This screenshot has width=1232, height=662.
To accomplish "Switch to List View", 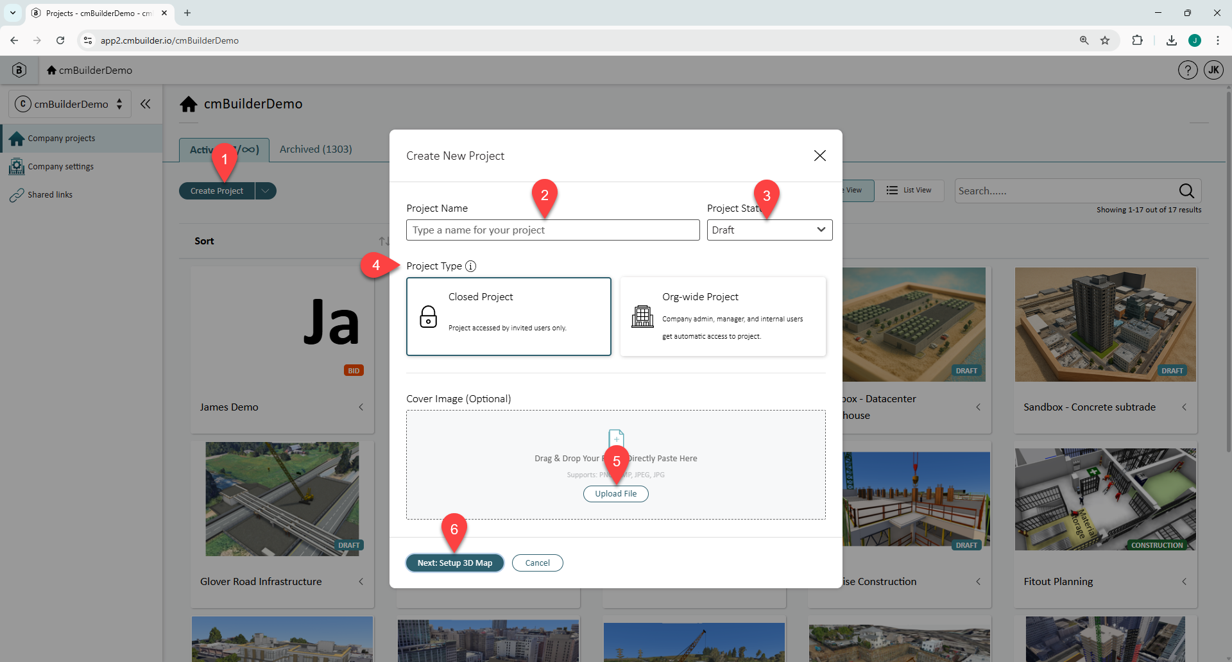I will point(909,191).
